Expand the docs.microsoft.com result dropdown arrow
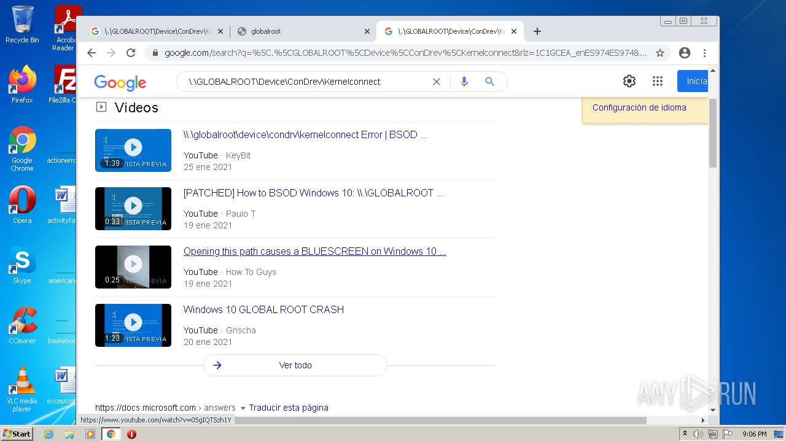 click(243, 408)
